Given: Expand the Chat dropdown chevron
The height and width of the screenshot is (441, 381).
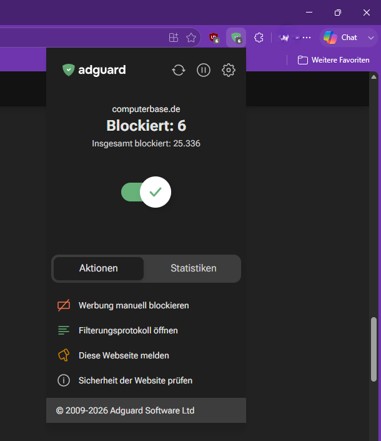Looking at the screenshot, I should pos(371,38).
